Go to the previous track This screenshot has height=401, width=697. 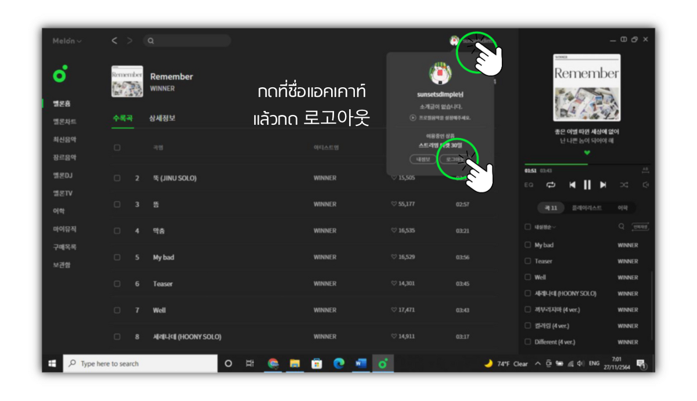coord(572,185)
